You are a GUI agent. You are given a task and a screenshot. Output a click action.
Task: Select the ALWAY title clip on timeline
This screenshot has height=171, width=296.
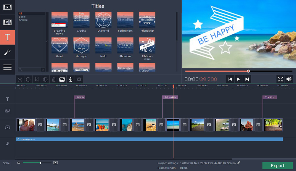[x=79, y=97]
